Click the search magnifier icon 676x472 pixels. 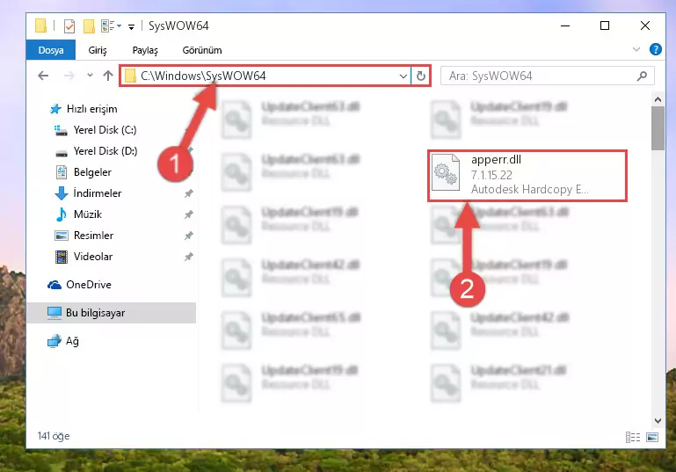(642, 76)
